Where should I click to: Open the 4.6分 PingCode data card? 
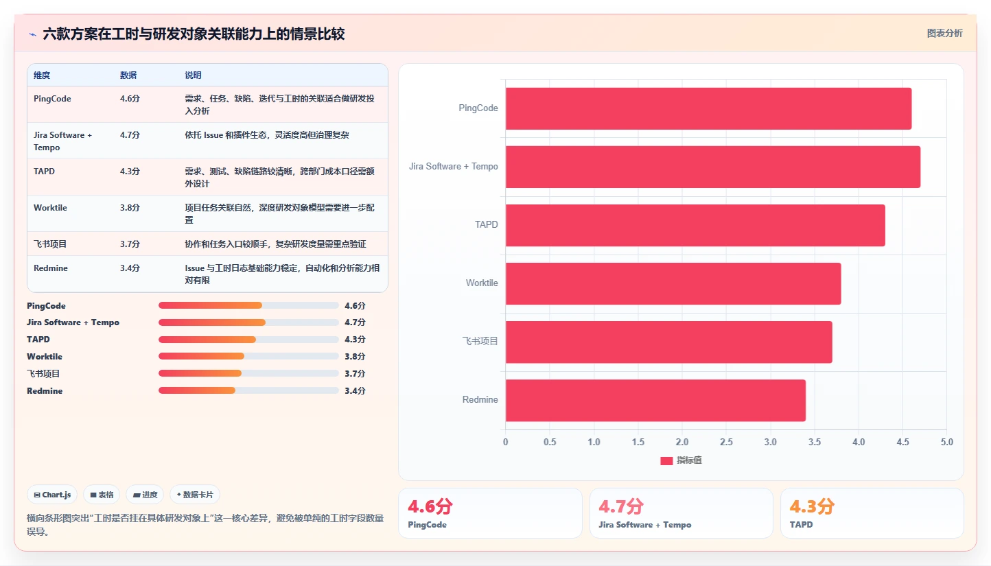tap(490, 513)
